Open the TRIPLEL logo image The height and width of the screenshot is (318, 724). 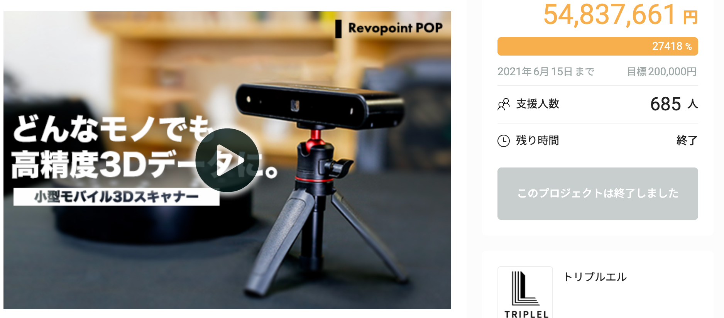[525, 293]
